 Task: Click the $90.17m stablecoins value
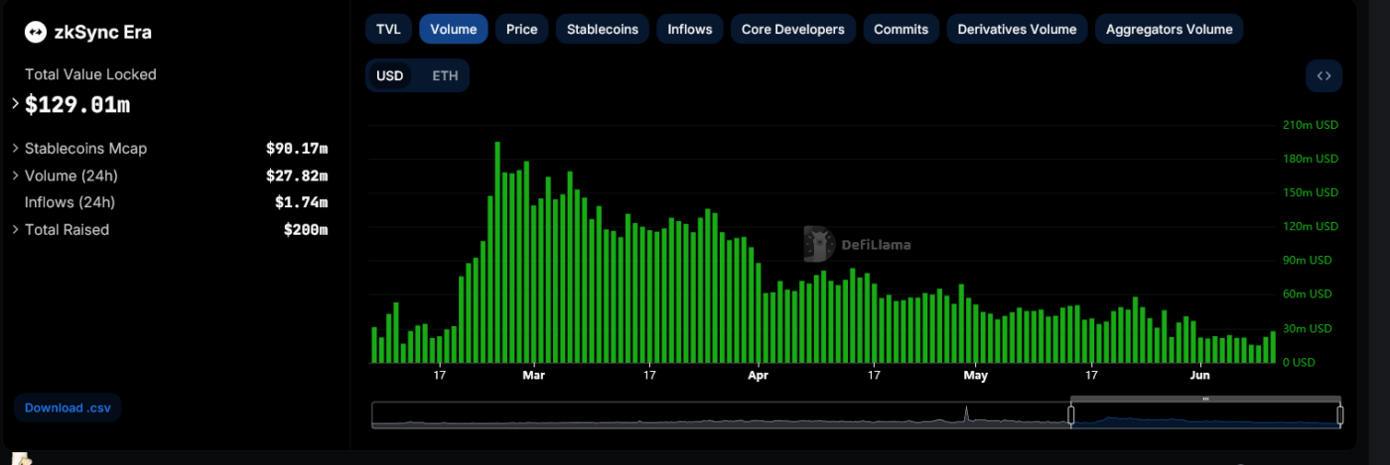click(x=297, y=149)
